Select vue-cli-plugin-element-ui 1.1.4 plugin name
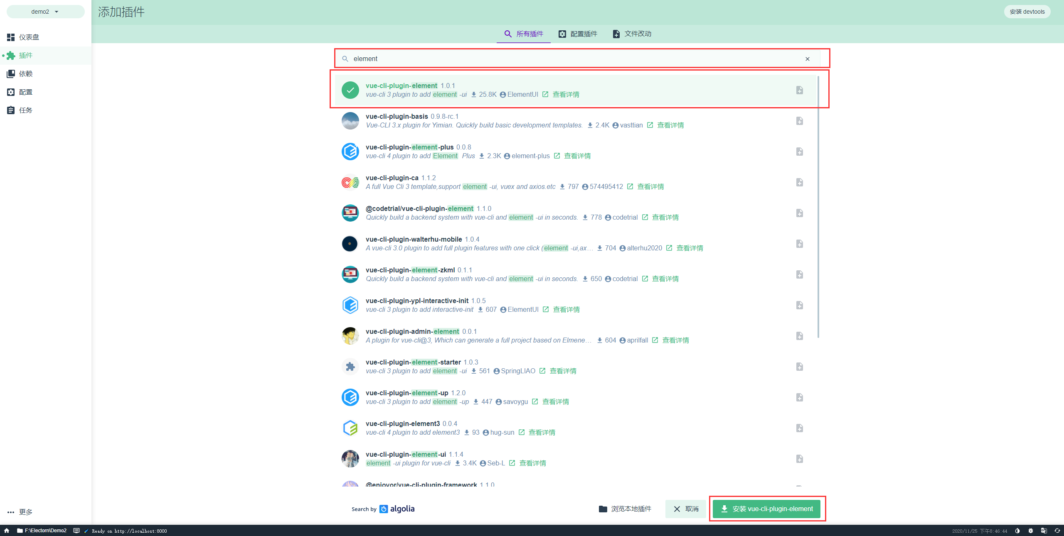1064x536 pixels. pos(406,455)
